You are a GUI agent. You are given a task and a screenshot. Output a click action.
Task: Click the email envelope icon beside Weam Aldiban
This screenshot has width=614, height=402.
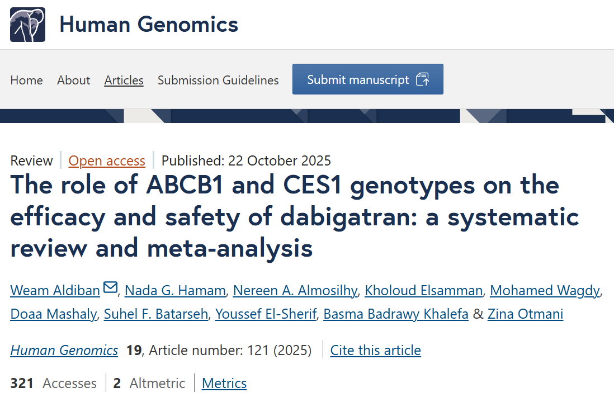(x=111, y=288)
